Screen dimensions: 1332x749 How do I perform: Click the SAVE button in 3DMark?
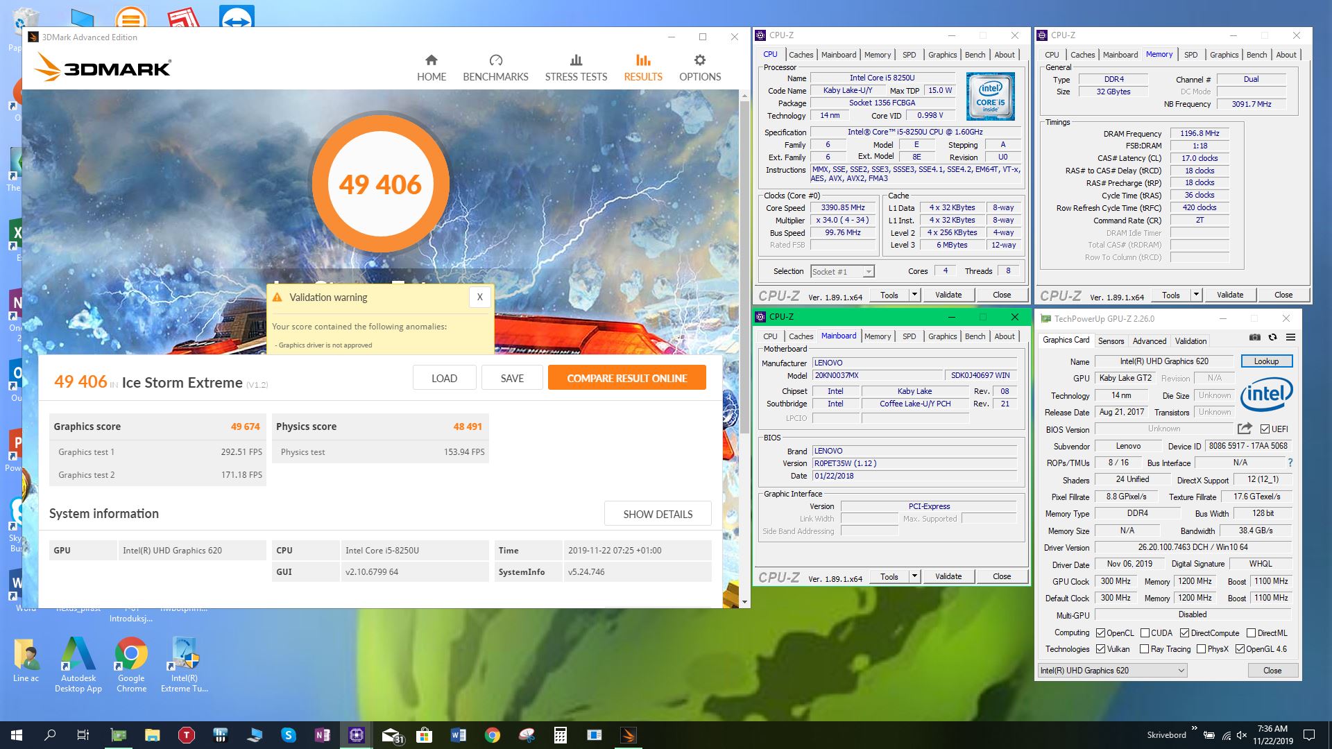512,378
